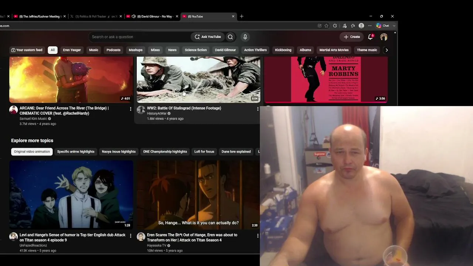Filter feed by Kickboxing
The width and height of the screenshot is (473, 266).
tap(283, 50)
